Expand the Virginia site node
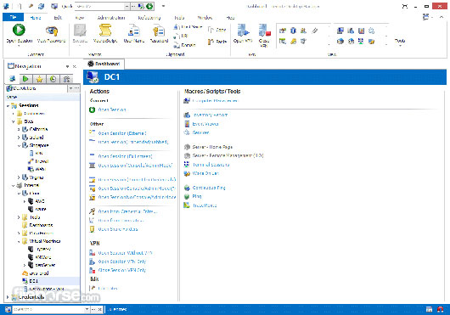 click(x=19, y=177)
